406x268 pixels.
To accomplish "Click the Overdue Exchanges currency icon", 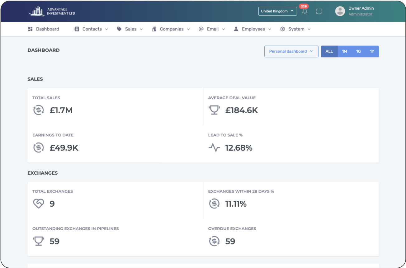I will click(214, 241).
